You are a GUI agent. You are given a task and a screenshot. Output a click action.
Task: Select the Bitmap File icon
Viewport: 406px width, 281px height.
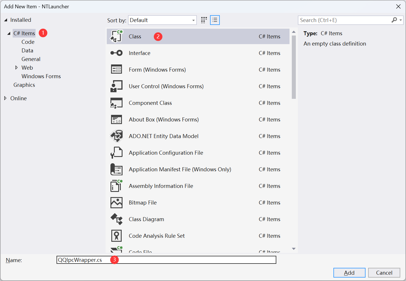(116, 203)
